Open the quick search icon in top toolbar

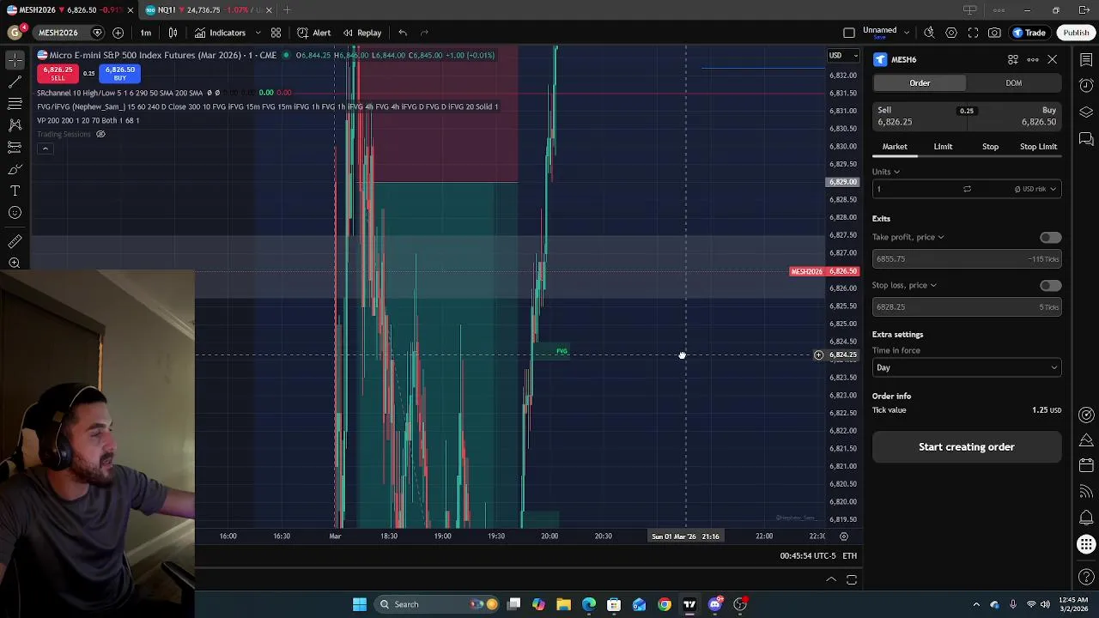929,33
